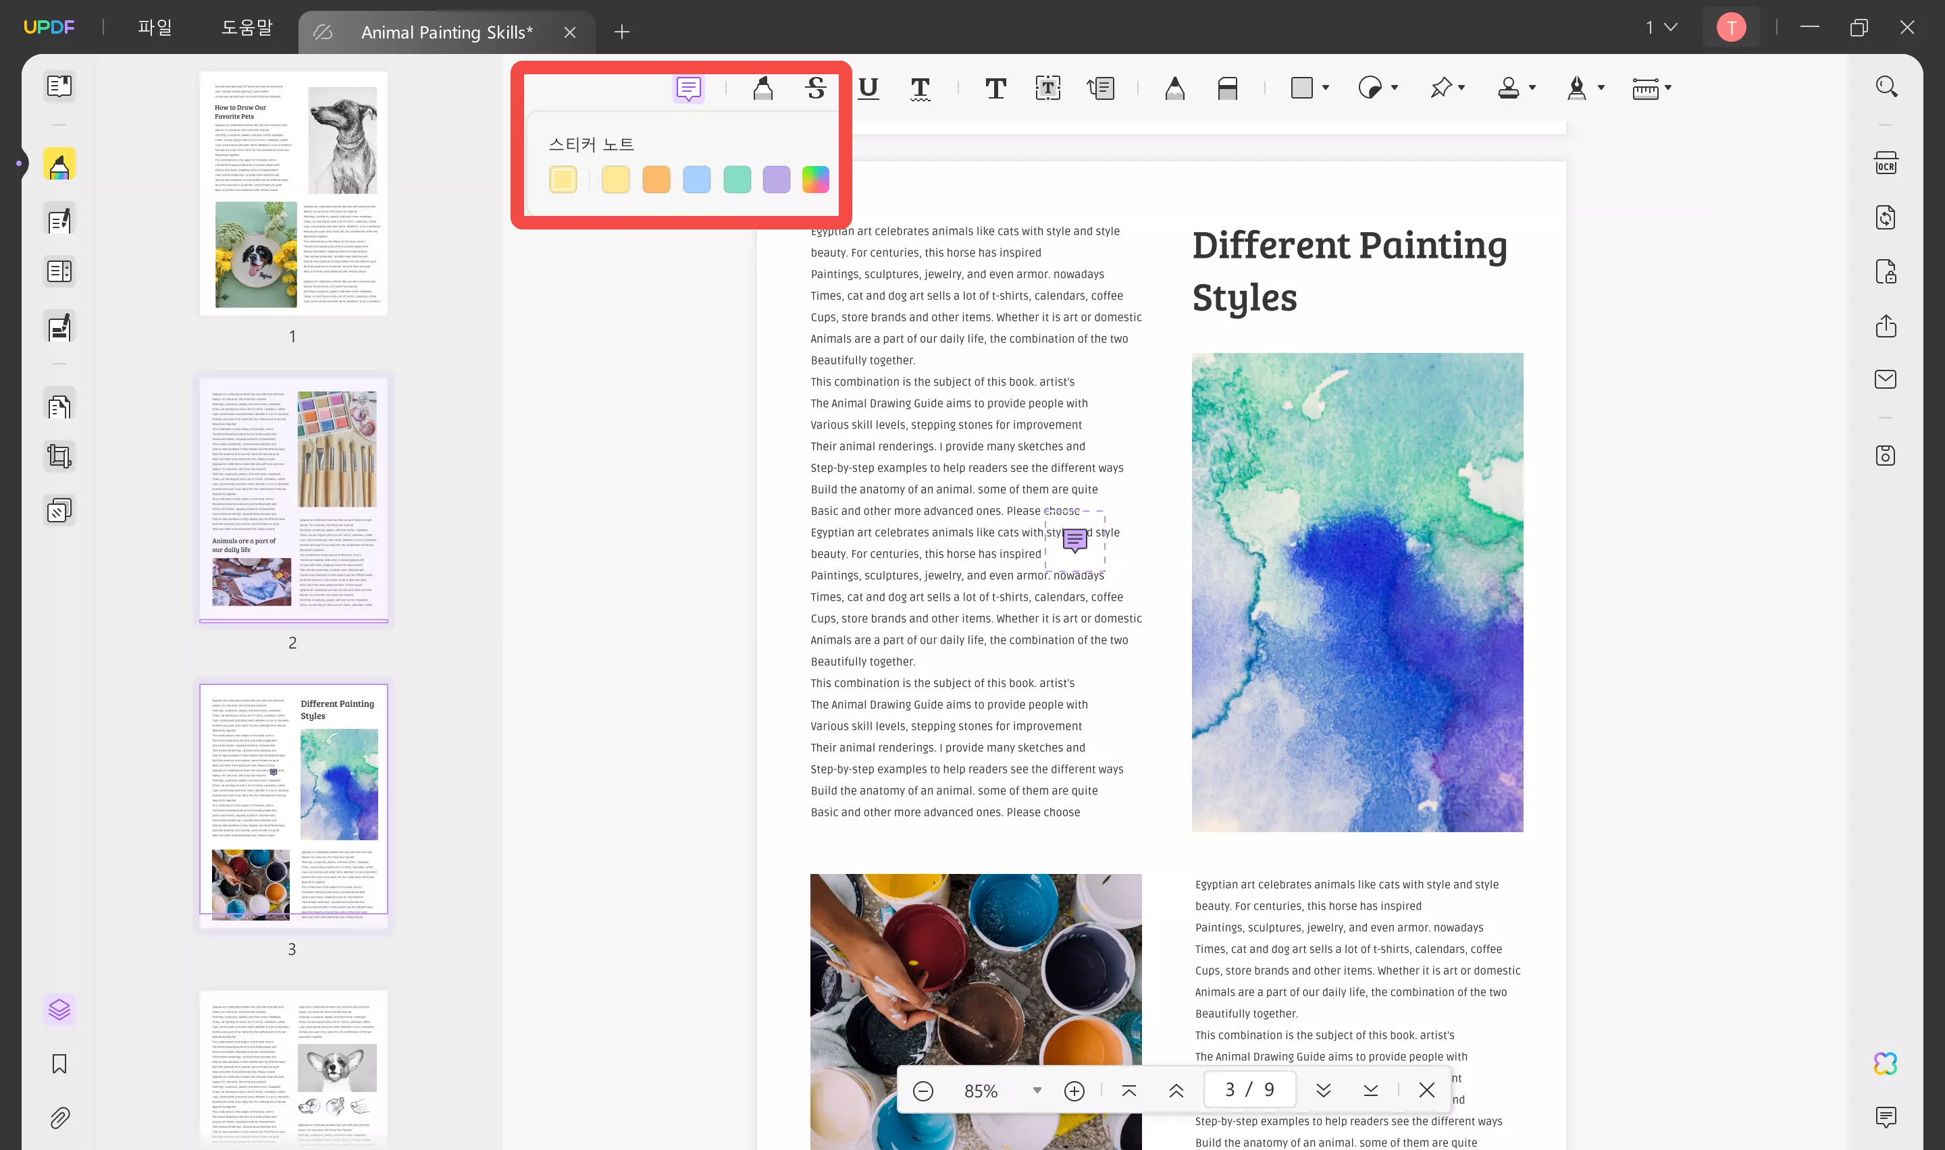The width and height of the screenshot is (1945, 1150).
Task: Expand sticker options dropdown arrow
Action: point(1395,88)
